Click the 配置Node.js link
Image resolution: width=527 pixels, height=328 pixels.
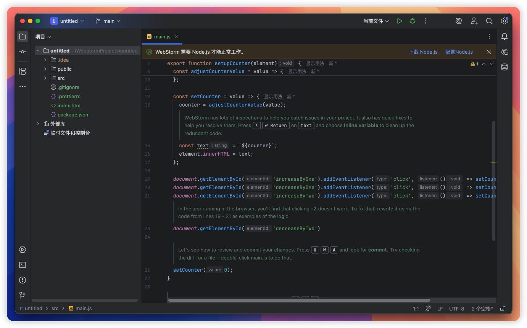459,52
